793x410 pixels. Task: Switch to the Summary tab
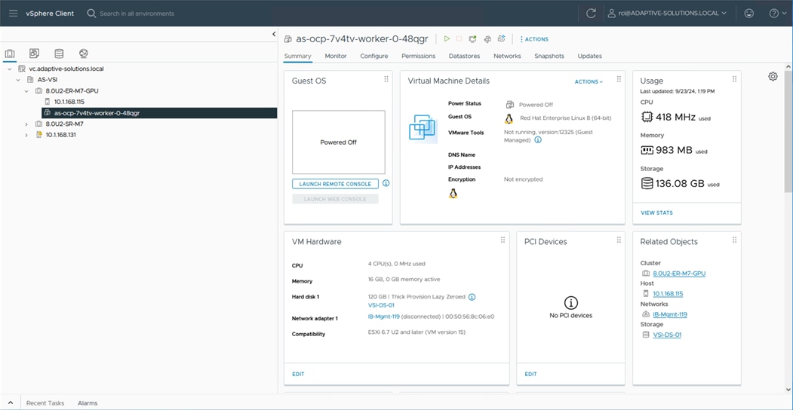point(297,56)
